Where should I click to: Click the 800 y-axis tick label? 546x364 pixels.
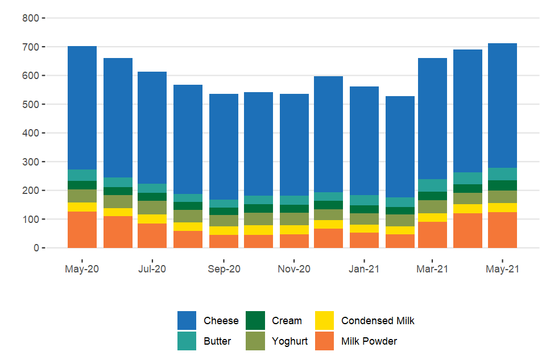point(31,18)
